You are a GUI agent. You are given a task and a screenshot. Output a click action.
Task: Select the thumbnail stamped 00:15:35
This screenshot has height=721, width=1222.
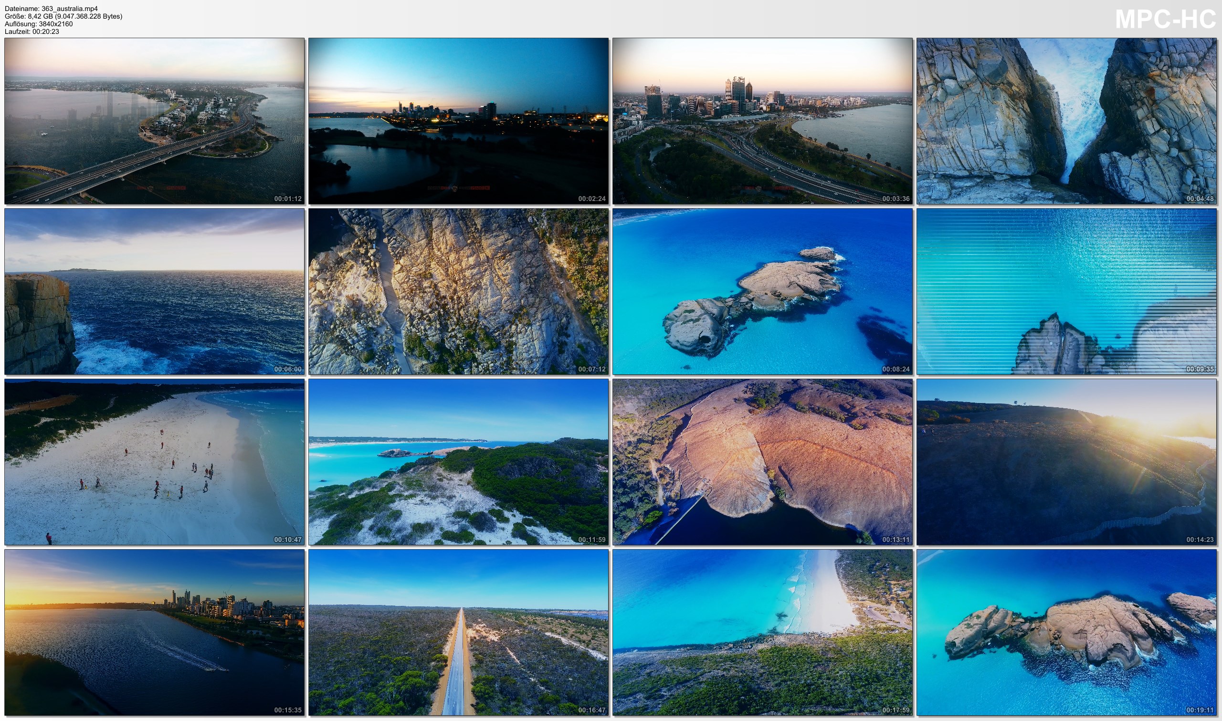pos(155,633)
